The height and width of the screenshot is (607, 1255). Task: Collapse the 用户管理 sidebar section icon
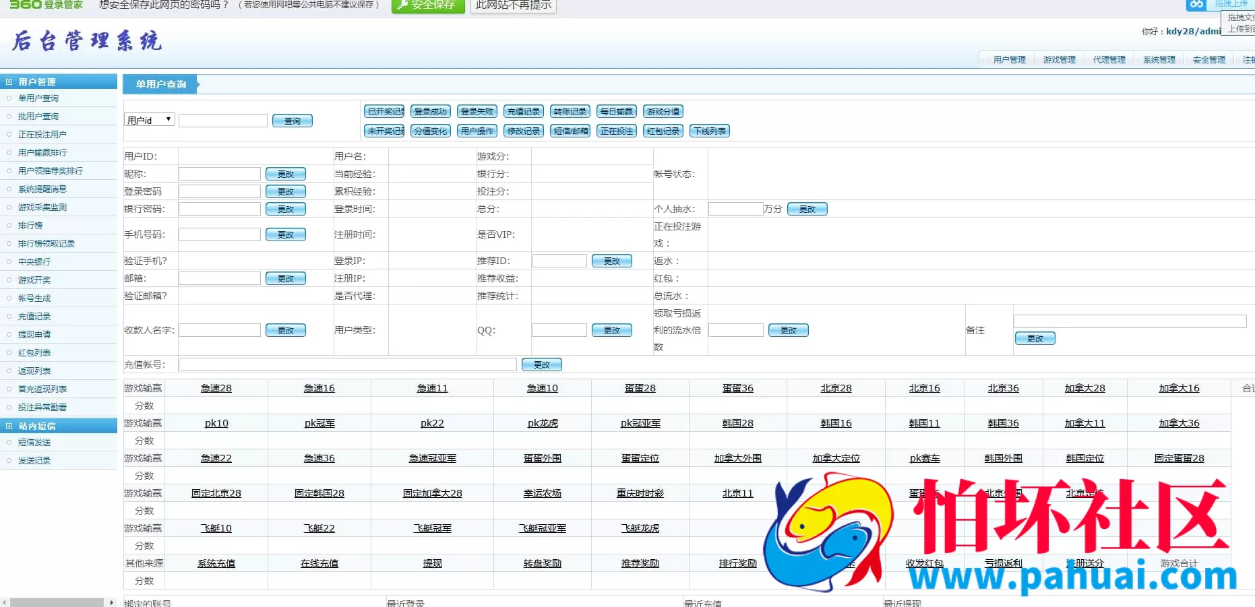[x=9, y=82]
